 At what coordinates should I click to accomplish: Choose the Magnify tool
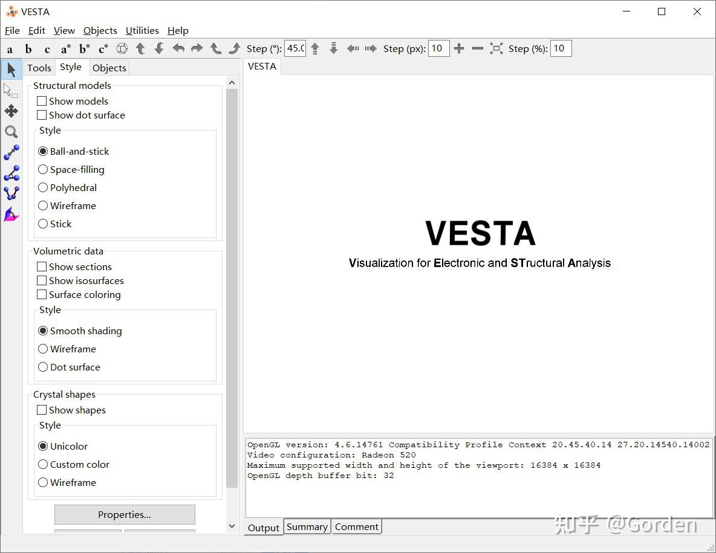coord(11,132)
